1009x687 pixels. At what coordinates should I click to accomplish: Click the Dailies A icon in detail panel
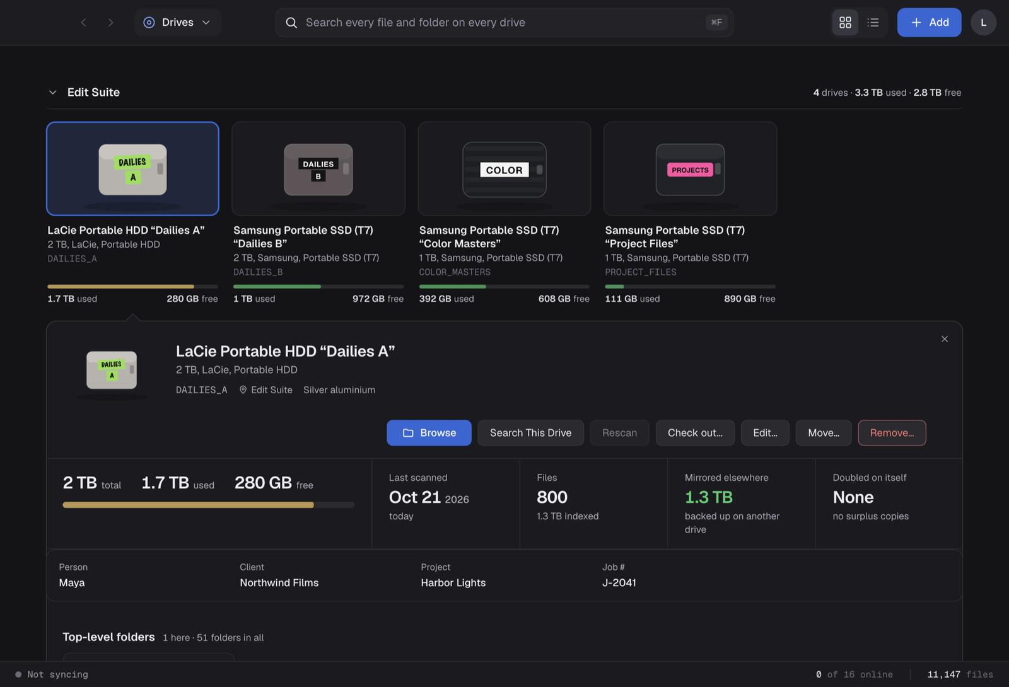click(112, 371)
